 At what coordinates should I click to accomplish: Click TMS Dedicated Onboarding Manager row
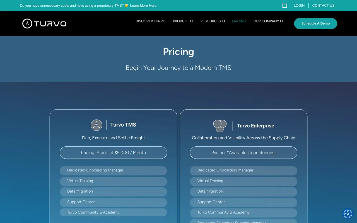pyautogui.click(x=114, y=171)
